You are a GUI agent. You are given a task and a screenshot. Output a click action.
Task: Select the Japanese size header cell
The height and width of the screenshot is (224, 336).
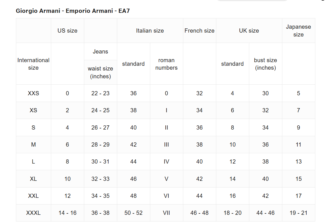click(299, 31)
